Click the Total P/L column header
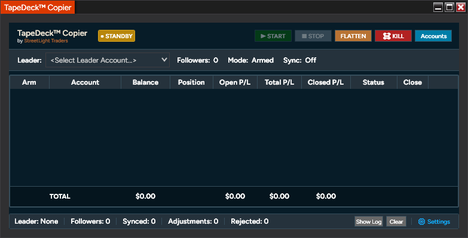 click(279, 82)
